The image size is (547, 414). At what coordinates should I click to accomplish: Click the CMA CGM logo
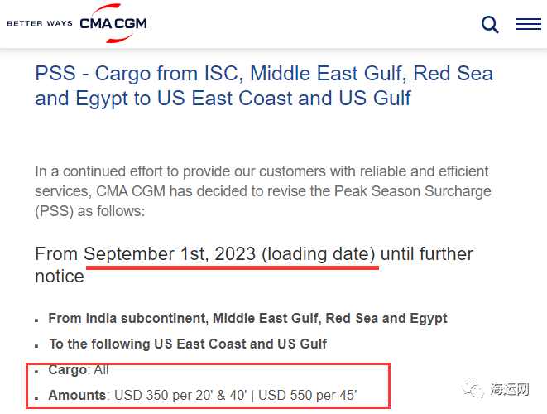(x=113, y=23)
